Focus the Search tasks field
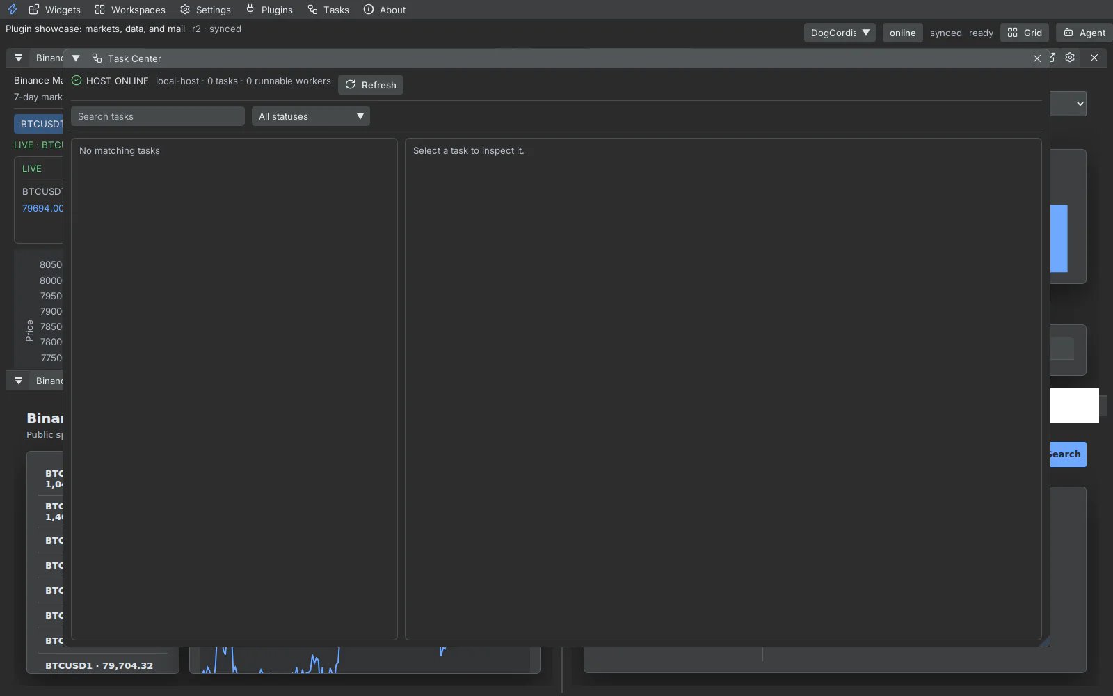This screenshot has width=1113, height=696. [x=158, y=116]
